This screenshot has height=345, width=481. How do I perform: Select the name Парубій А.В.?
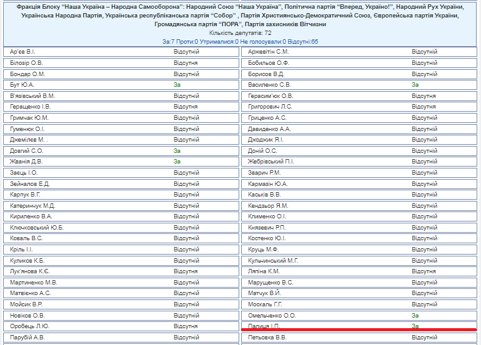click(27, 338)
